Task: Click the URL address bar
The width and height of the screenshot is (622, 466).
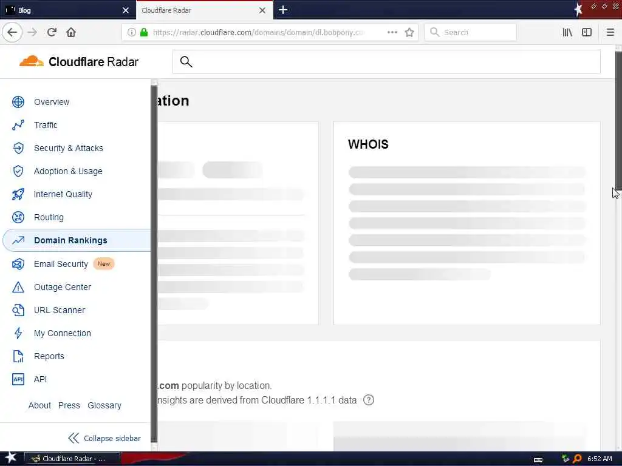Action: 270,32
